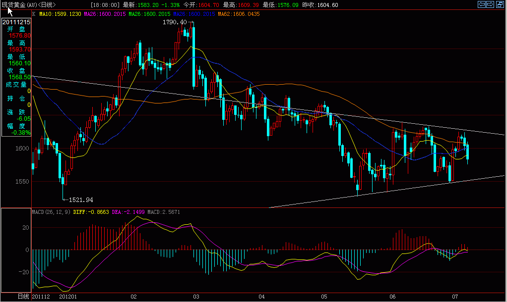Click the DIFF:-0.8663 value

(91, 212)
